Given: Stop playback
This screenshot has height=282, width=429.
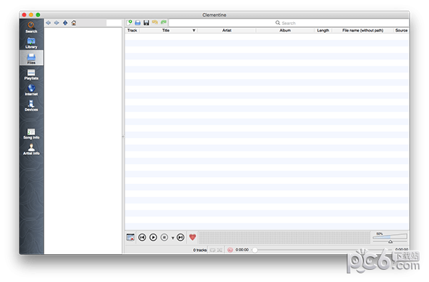Looking at the screenshot, I should coord(164,237).
